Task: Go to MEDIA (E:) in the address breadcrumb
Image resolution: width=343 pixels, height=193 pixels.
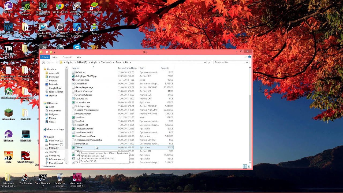Action: point(82,62)
